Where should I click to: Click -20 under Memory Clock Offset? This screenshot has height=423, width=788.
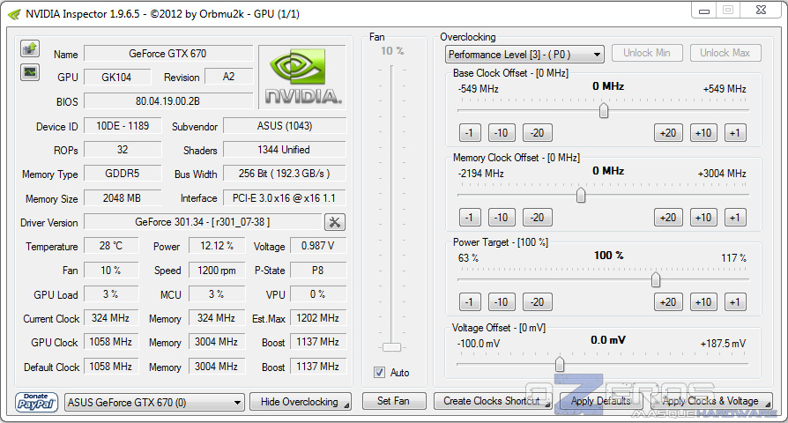(537, 218)
